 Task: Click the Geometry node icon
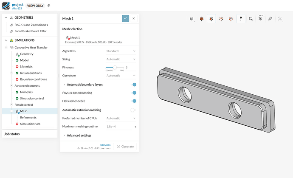17,54
